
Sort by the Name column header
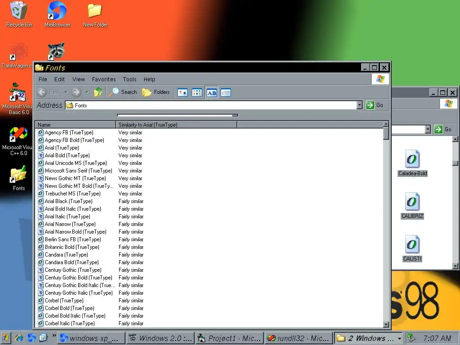point(75,125)
